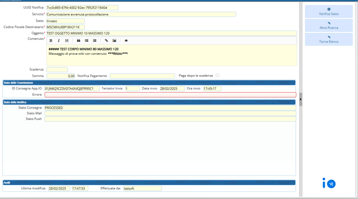The width and height of the screenshot is (358, 199).
Task: Create a numbered list in the editor
Action: tap(94, 41)
